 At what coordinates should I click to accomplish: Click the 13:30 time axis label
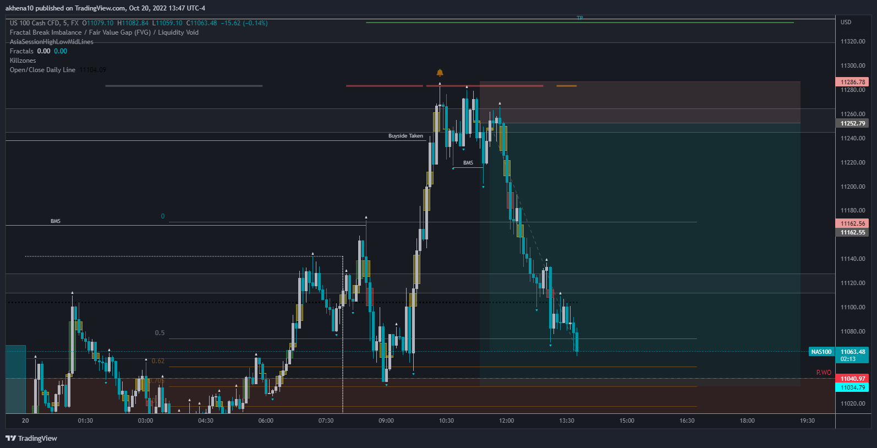click(567, 420)
